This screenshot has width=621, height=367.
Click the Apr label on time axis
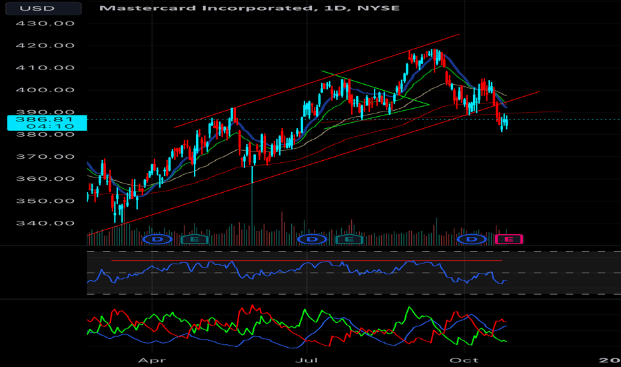click(x=152, y=360)
